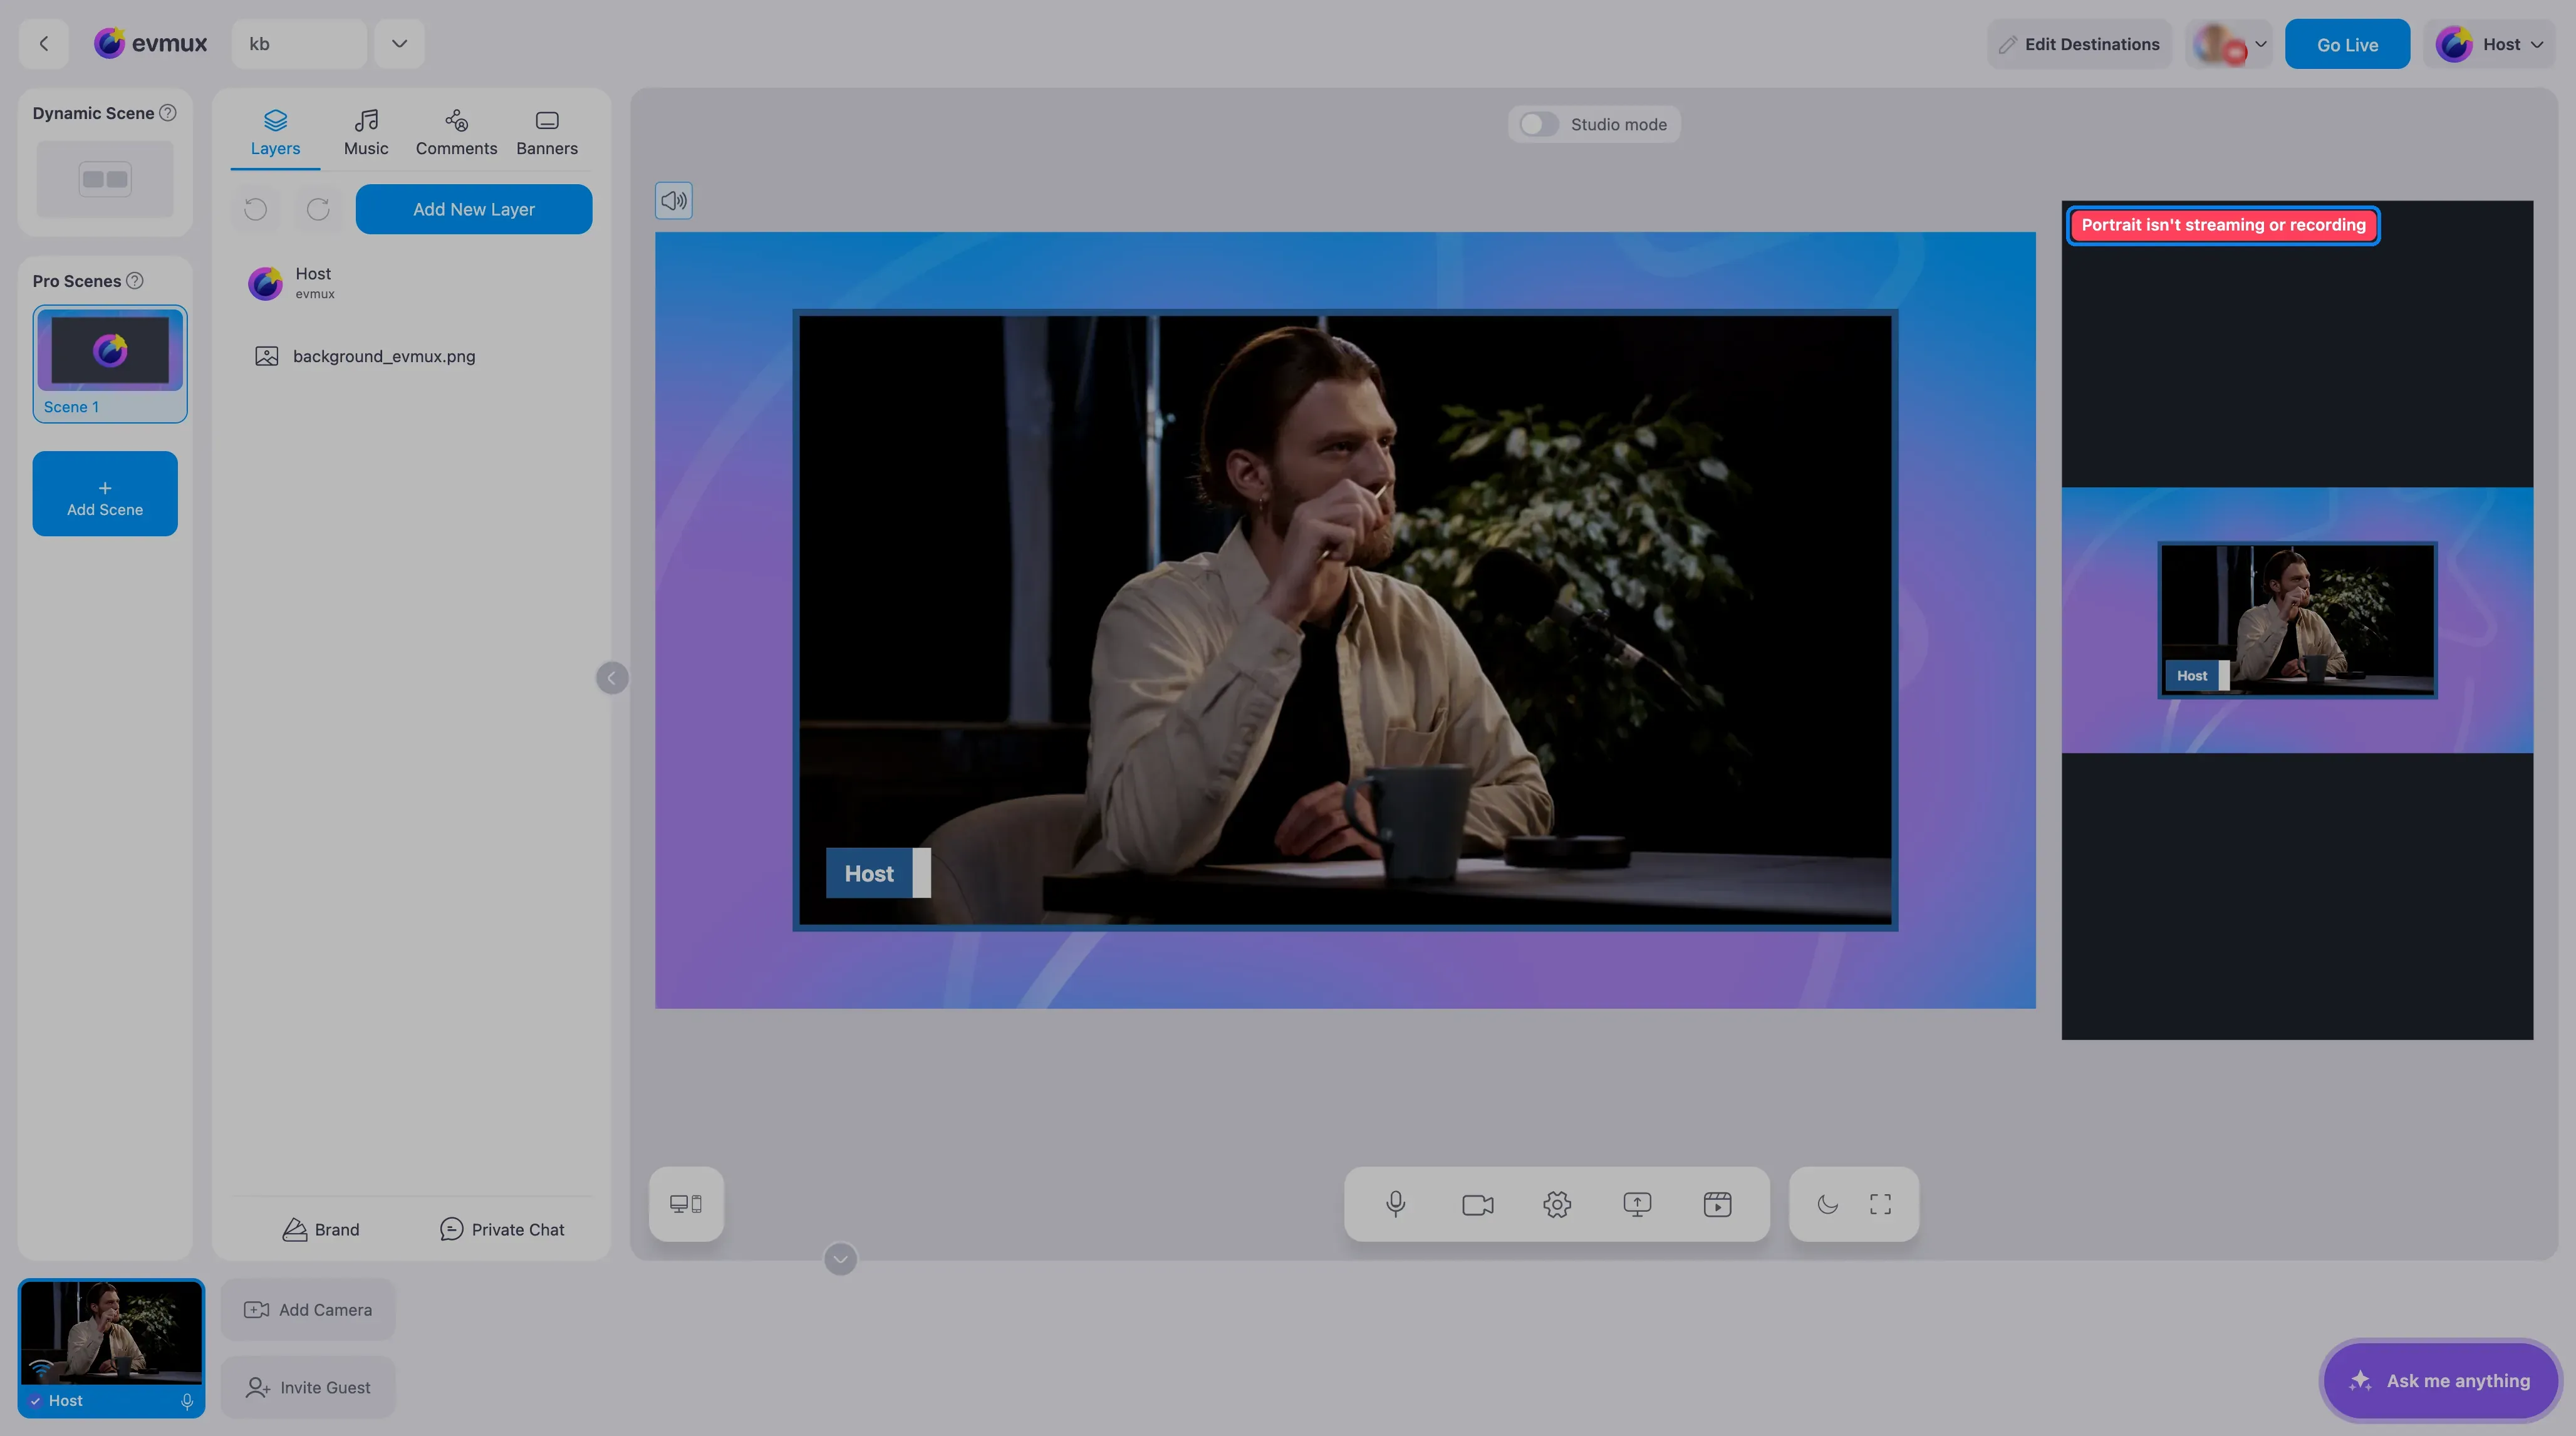Redo the layer change
This screenshot has height=1436, width=2576.
[x=318, y=209]
